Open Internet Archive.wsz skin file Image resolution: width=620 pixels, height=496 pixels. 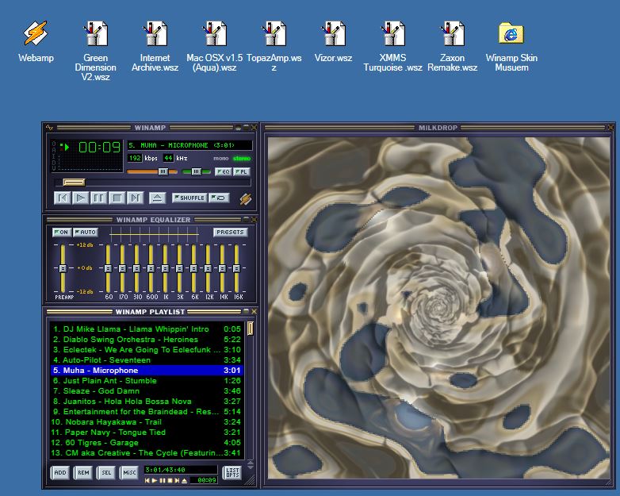tap(155, 45)
